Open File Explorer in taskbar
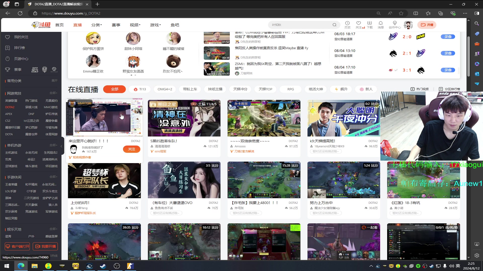The height and width of the screenshot is (271, 483). [34, 266]
